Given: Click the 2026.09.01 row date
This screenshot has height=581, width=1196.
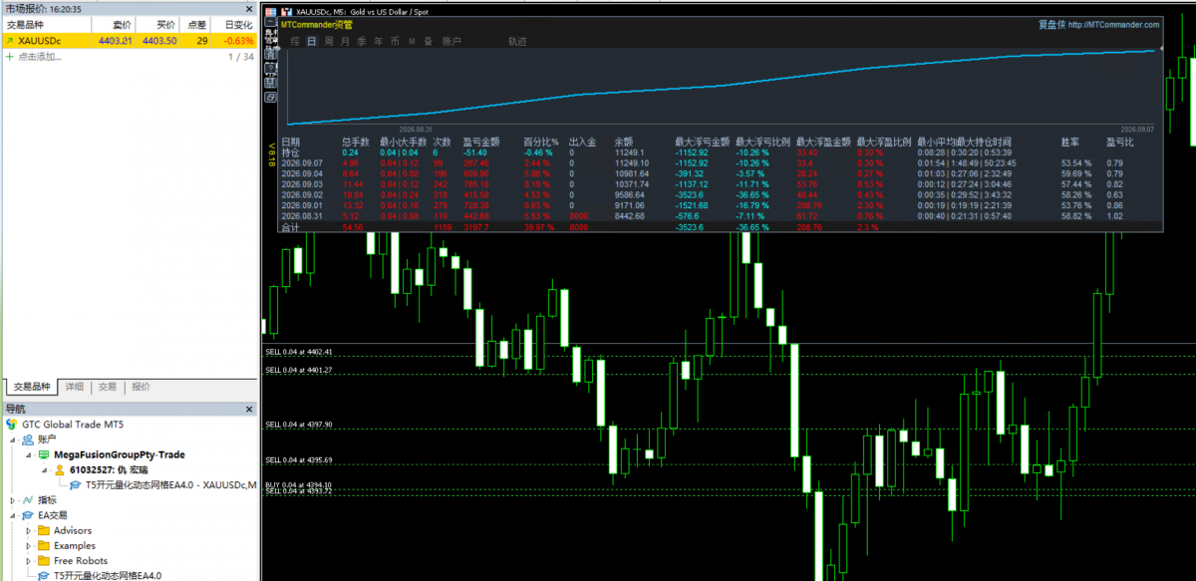Looking at the screenshot, I should tap(301, 205).
